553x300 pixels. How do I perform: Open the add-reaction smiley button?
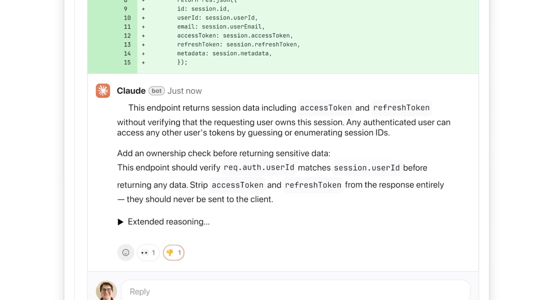click(x=126, y=252)
